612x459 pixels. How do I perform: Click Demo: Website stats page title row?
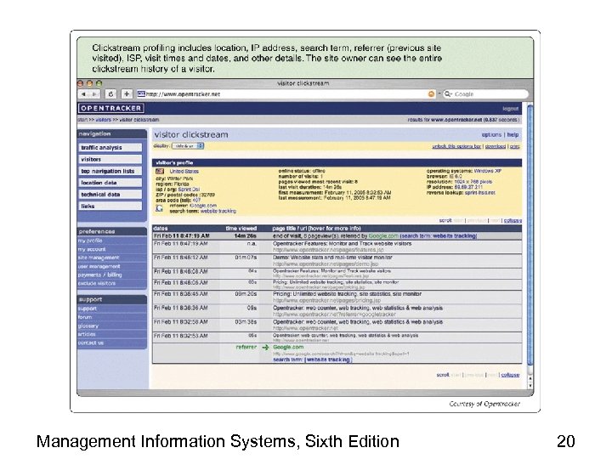(332, 258)
